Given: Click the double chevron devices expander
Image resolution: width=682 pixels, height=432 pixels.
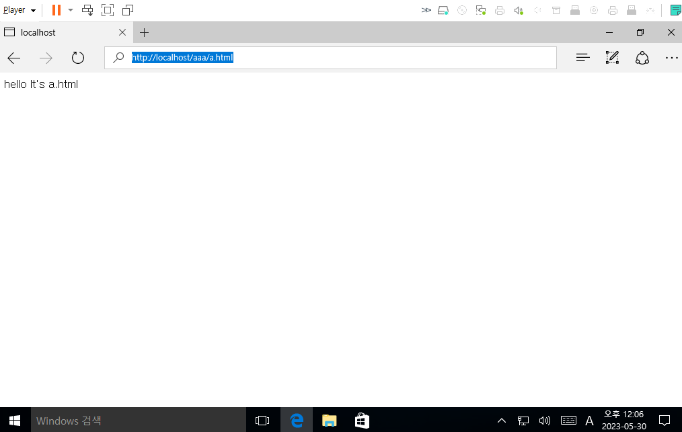Looking at the screenshot, I should [x=426, y=10].
